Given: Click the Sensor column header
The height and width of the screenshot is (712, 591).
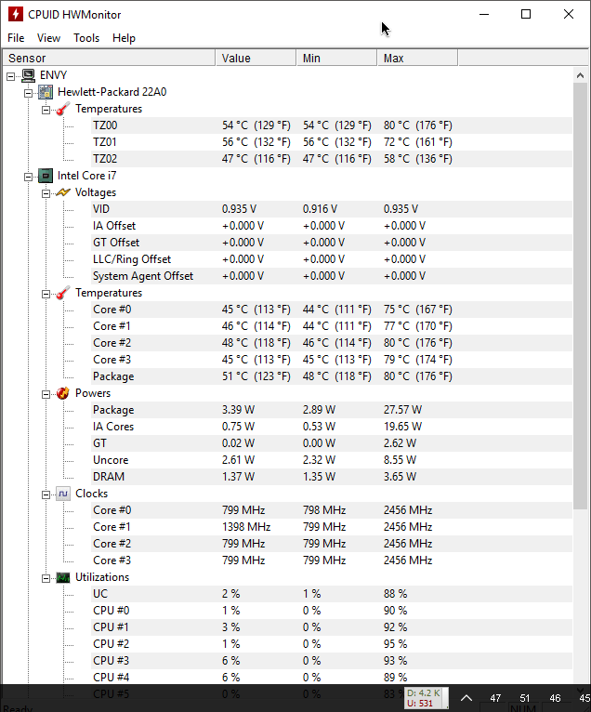Looking at the screenshot, I should coord(109,59).
